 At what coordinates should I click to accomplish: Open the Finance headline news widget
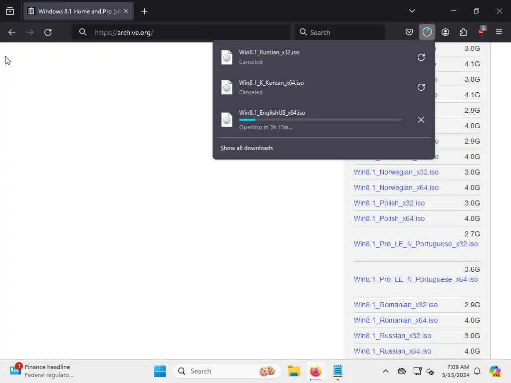point(42,371)
